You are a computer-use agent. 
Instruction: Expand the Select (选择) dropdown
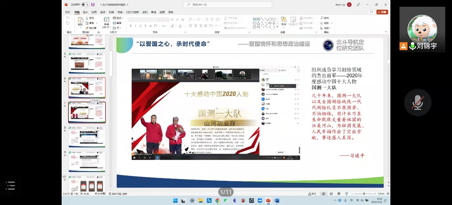pos(327,28)
